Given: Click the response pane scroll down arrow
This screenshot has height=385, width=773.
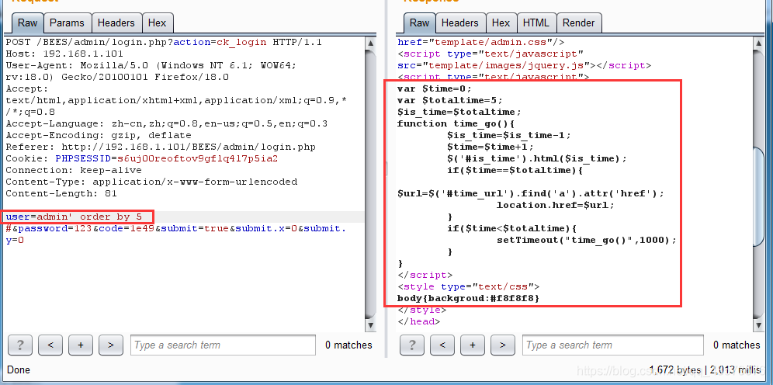Looking at the screenshot, I should click(x=760, y=325).
